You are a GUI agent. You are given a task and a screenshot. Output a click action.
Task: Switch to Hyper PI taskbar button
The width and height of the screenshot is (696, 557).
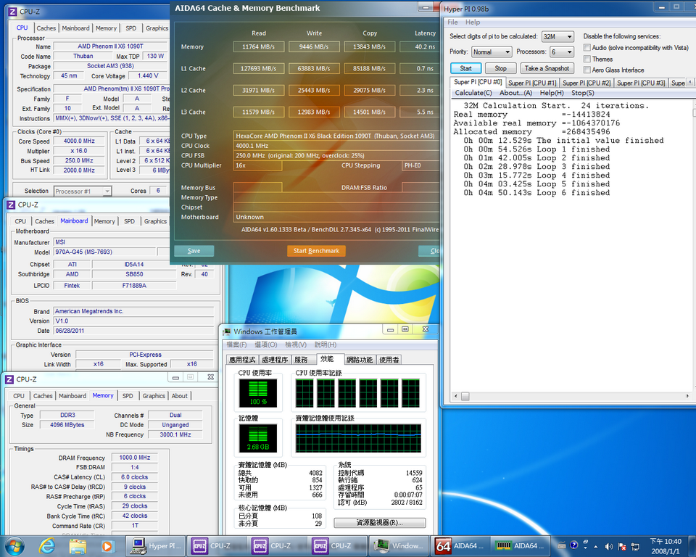point(156,546)
